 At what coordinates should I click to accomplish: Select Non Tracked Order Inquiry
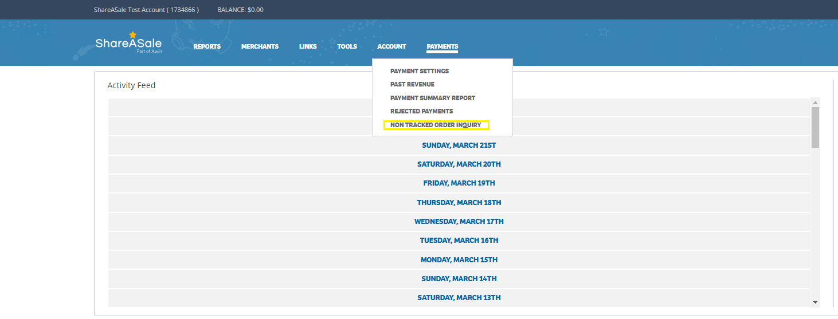pos(436,125)
